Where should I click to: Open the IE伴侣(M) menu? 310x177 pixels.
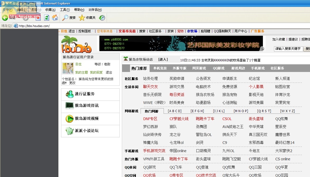pyautogui.click(x=95, y=10)
